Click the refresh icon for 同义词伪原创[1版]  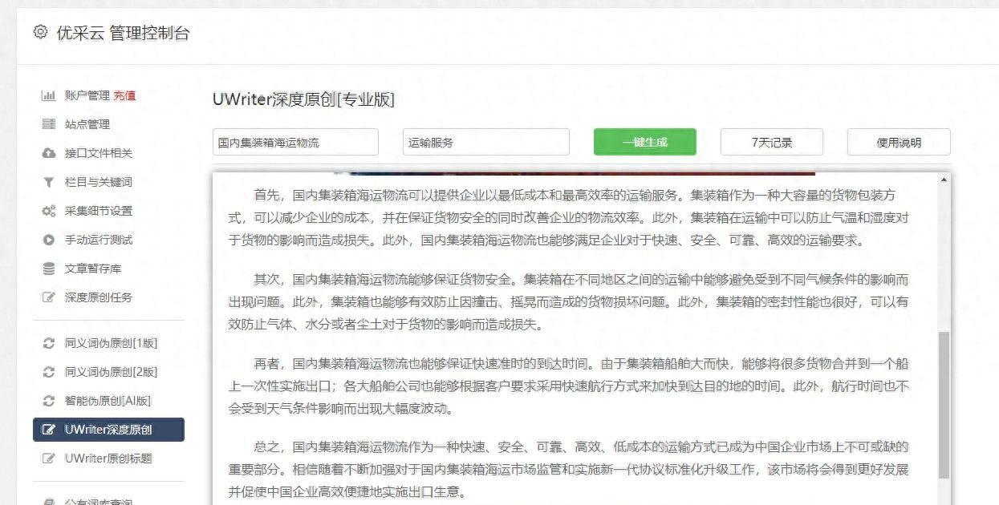48,343
